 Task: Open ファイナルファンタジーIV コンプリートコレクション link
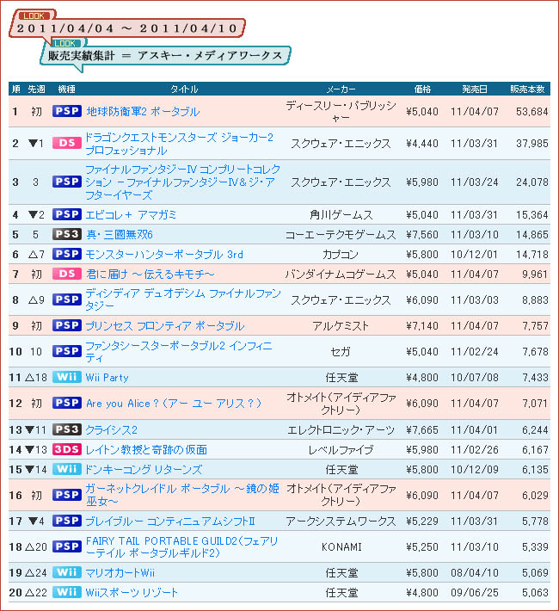(x=182, y=182)
